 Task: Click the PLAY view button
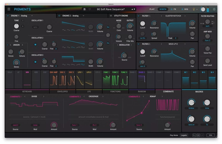(152, 9)
